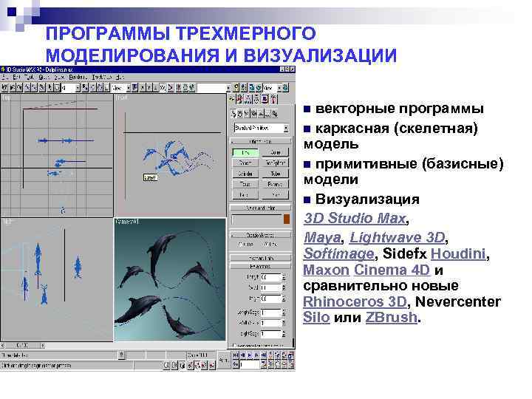The width and height of the screenshot is (532, 399).
Task: Go to start of animation
Action: (x=236, y=355)
